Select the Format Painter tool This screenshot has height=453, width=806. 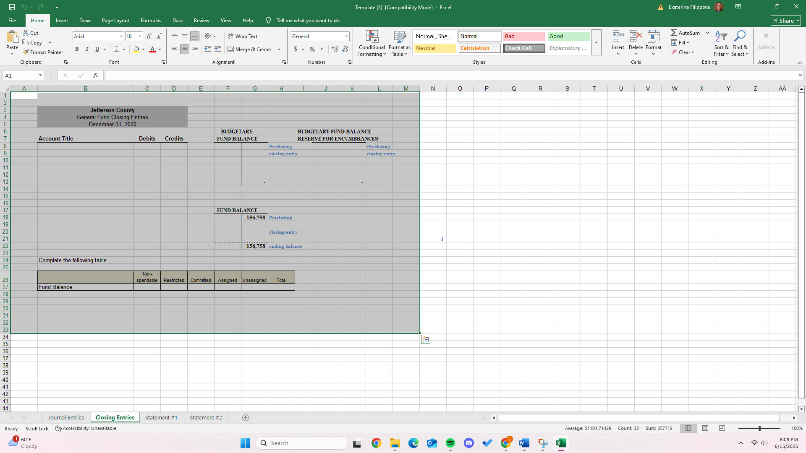point(43,52)
